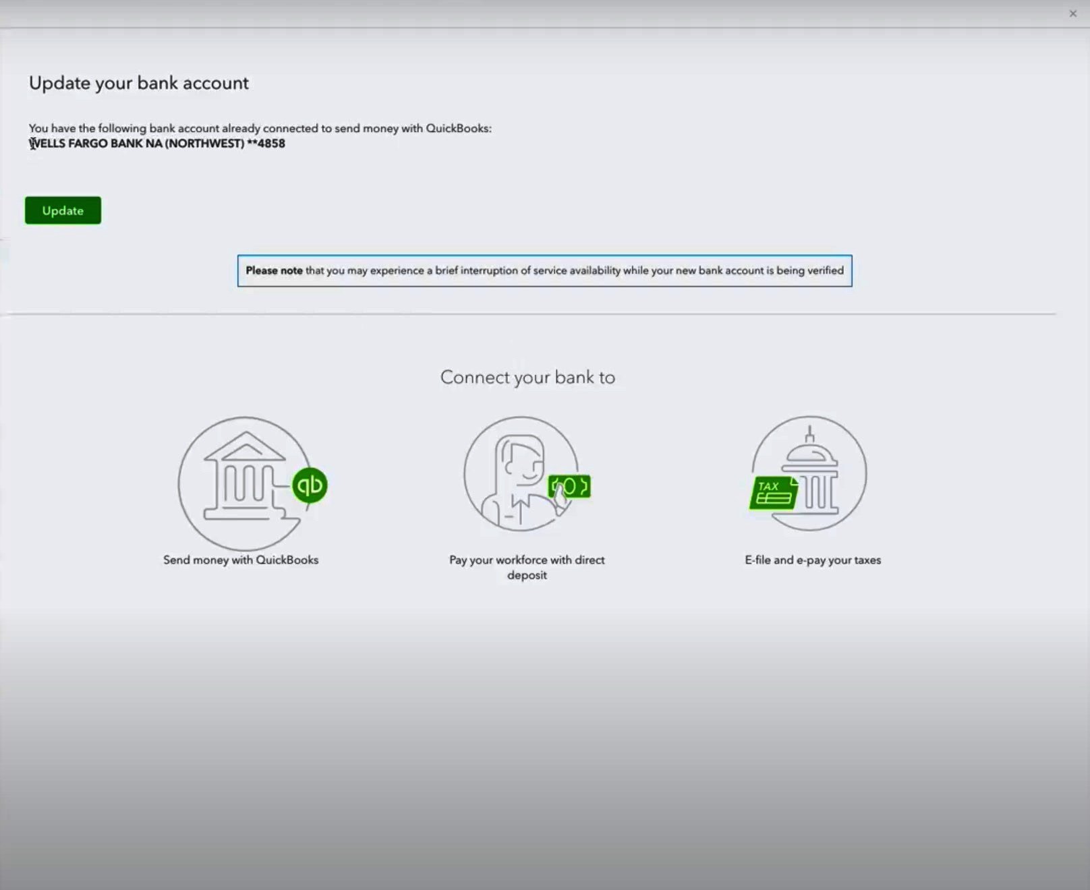Click the service interruption notice box

pos(544,270)
